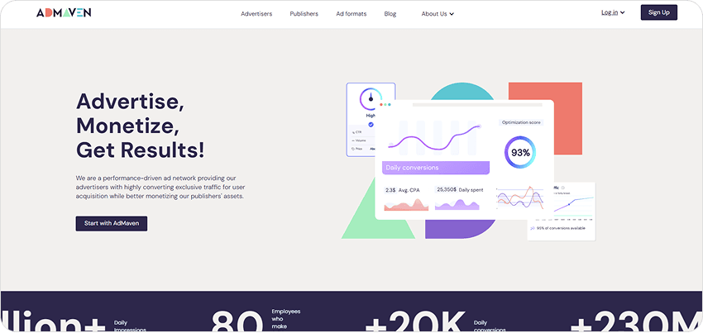Image resolution: width=703 pixels, height=333 pixels.
Task: Click the Optimization score label
Action: point(520,122)
